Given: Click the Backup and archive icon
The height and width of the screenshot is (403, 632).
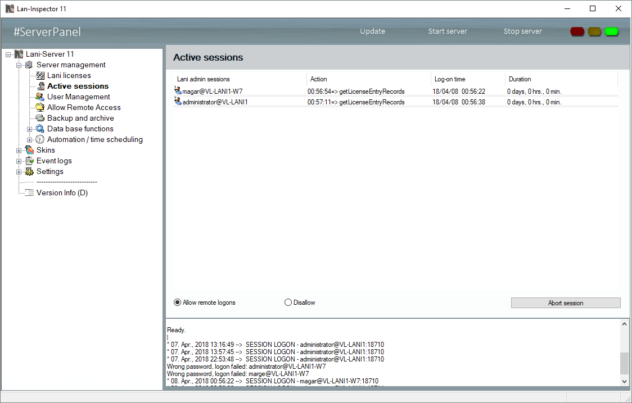Looking at the screenshot, I should click(x=40, y=118).
